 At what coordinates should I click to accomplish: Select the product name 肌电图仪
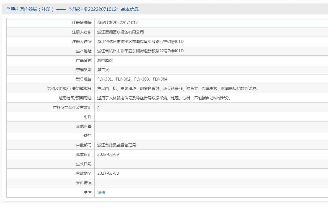105,60
